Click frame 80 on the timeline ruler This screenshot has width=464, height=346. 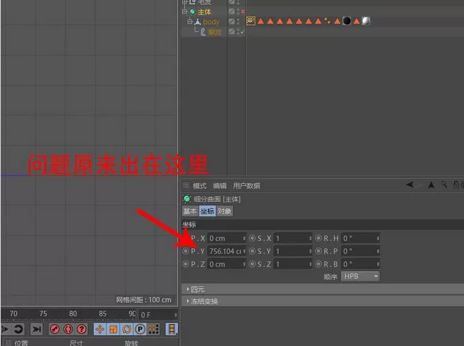click(x=73, y=313)
